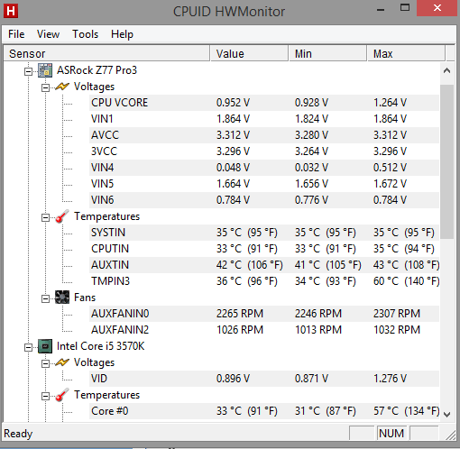Viewport: 460px width, 449px height.
Task: Click the vertical scrollbar thumb
Action: 446,161
